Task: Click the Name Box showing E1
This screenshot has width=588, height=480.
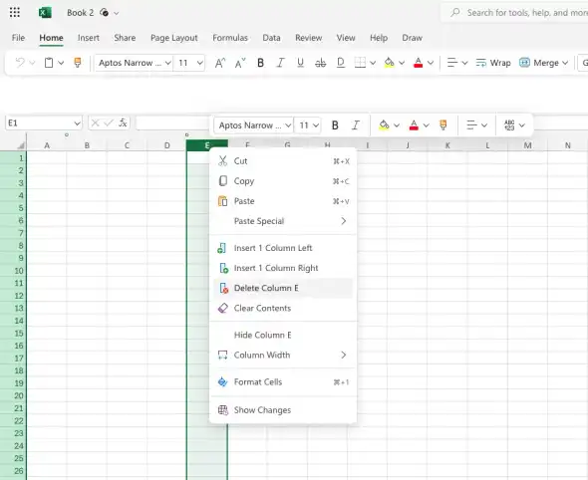Action: 44,122
